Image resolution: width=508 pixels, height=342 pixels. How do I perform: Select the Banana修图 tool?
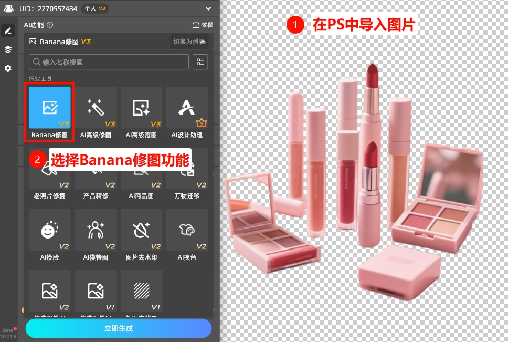pyautogui.click(x=49, y=108)
